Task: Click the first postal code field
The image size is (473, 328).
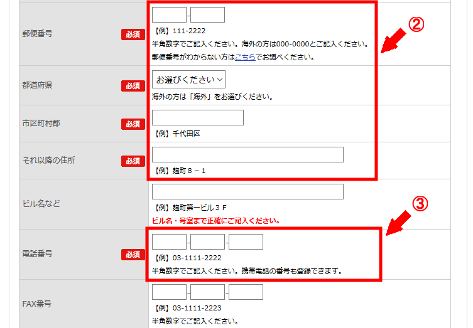Action: (x=169, y=15)
